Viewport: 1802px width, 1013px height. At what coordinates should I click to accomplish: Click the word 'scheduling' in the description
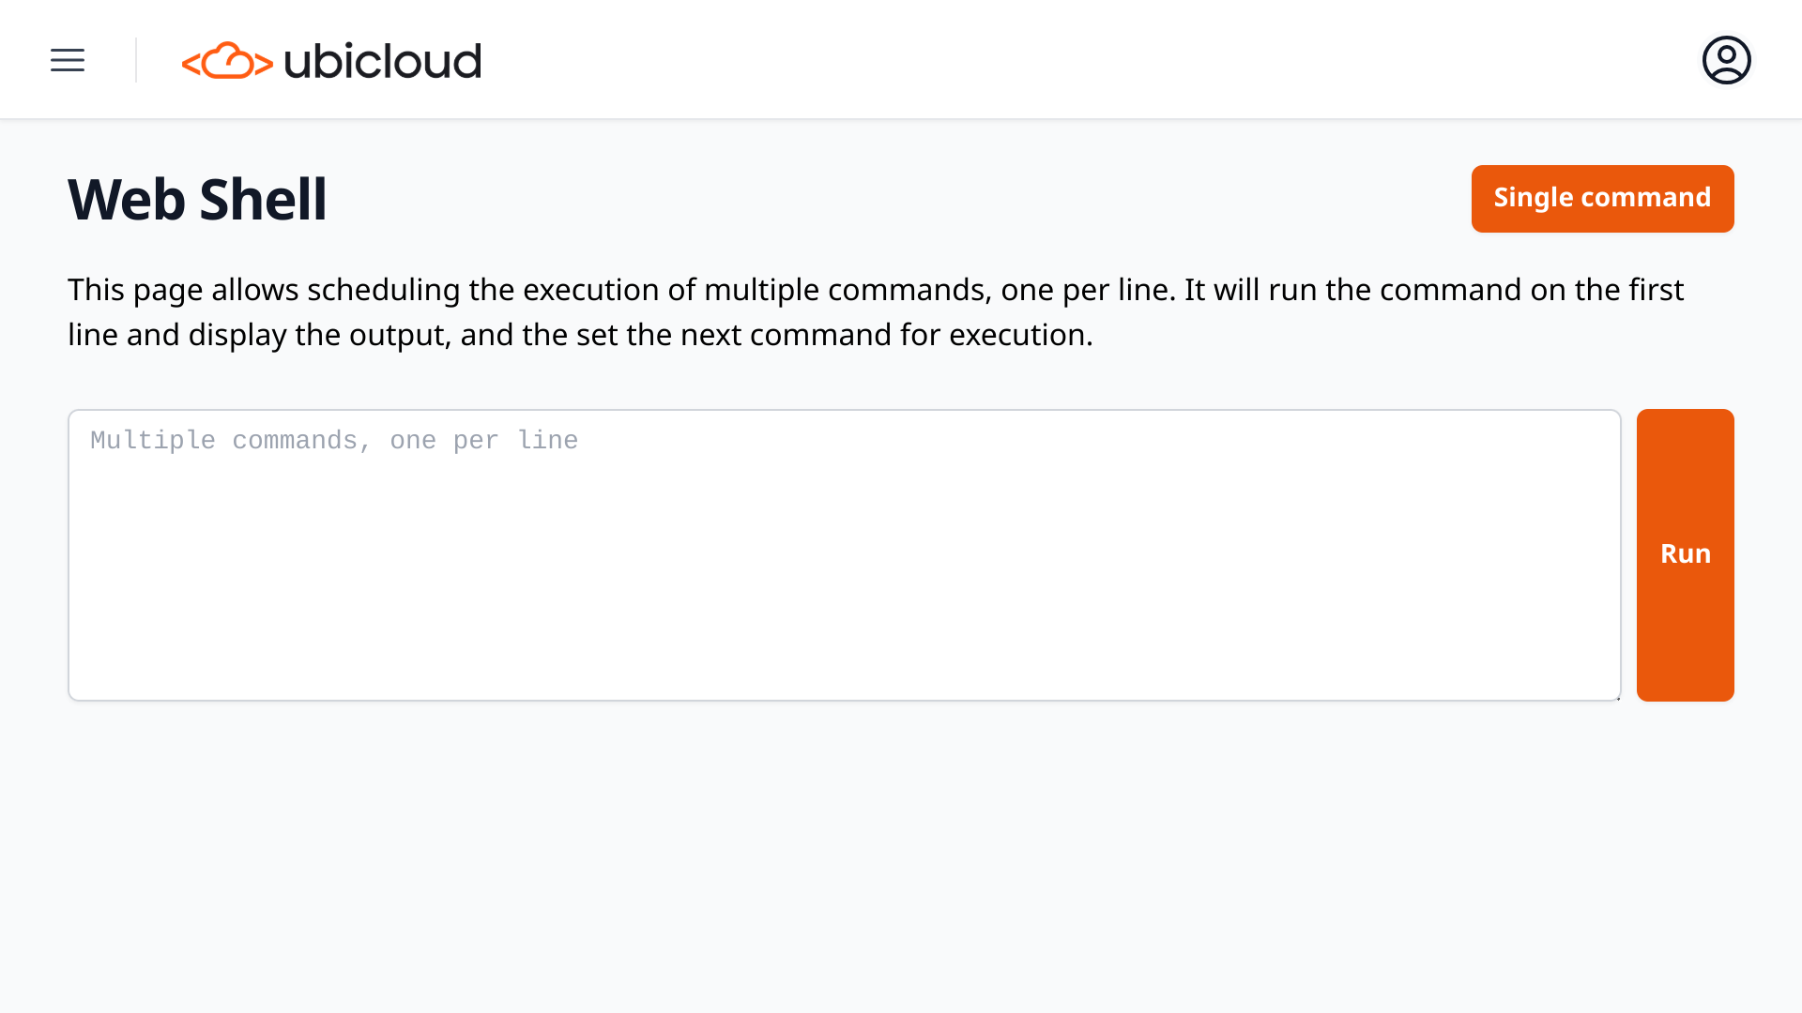click(384, 290)
